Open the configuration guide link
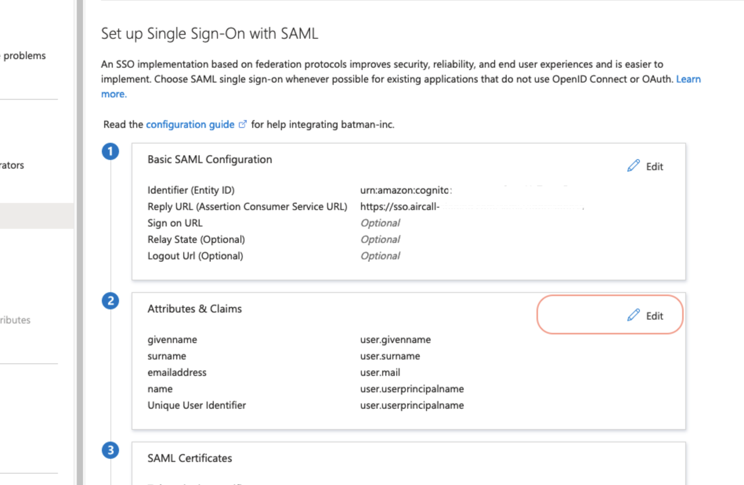 [x=190, y=124]
